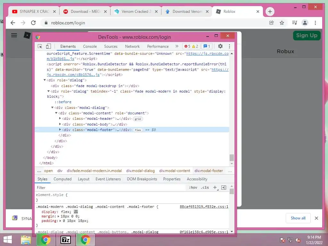
Task: Open the DevTools settings gear
Action: tap(220, 46)
